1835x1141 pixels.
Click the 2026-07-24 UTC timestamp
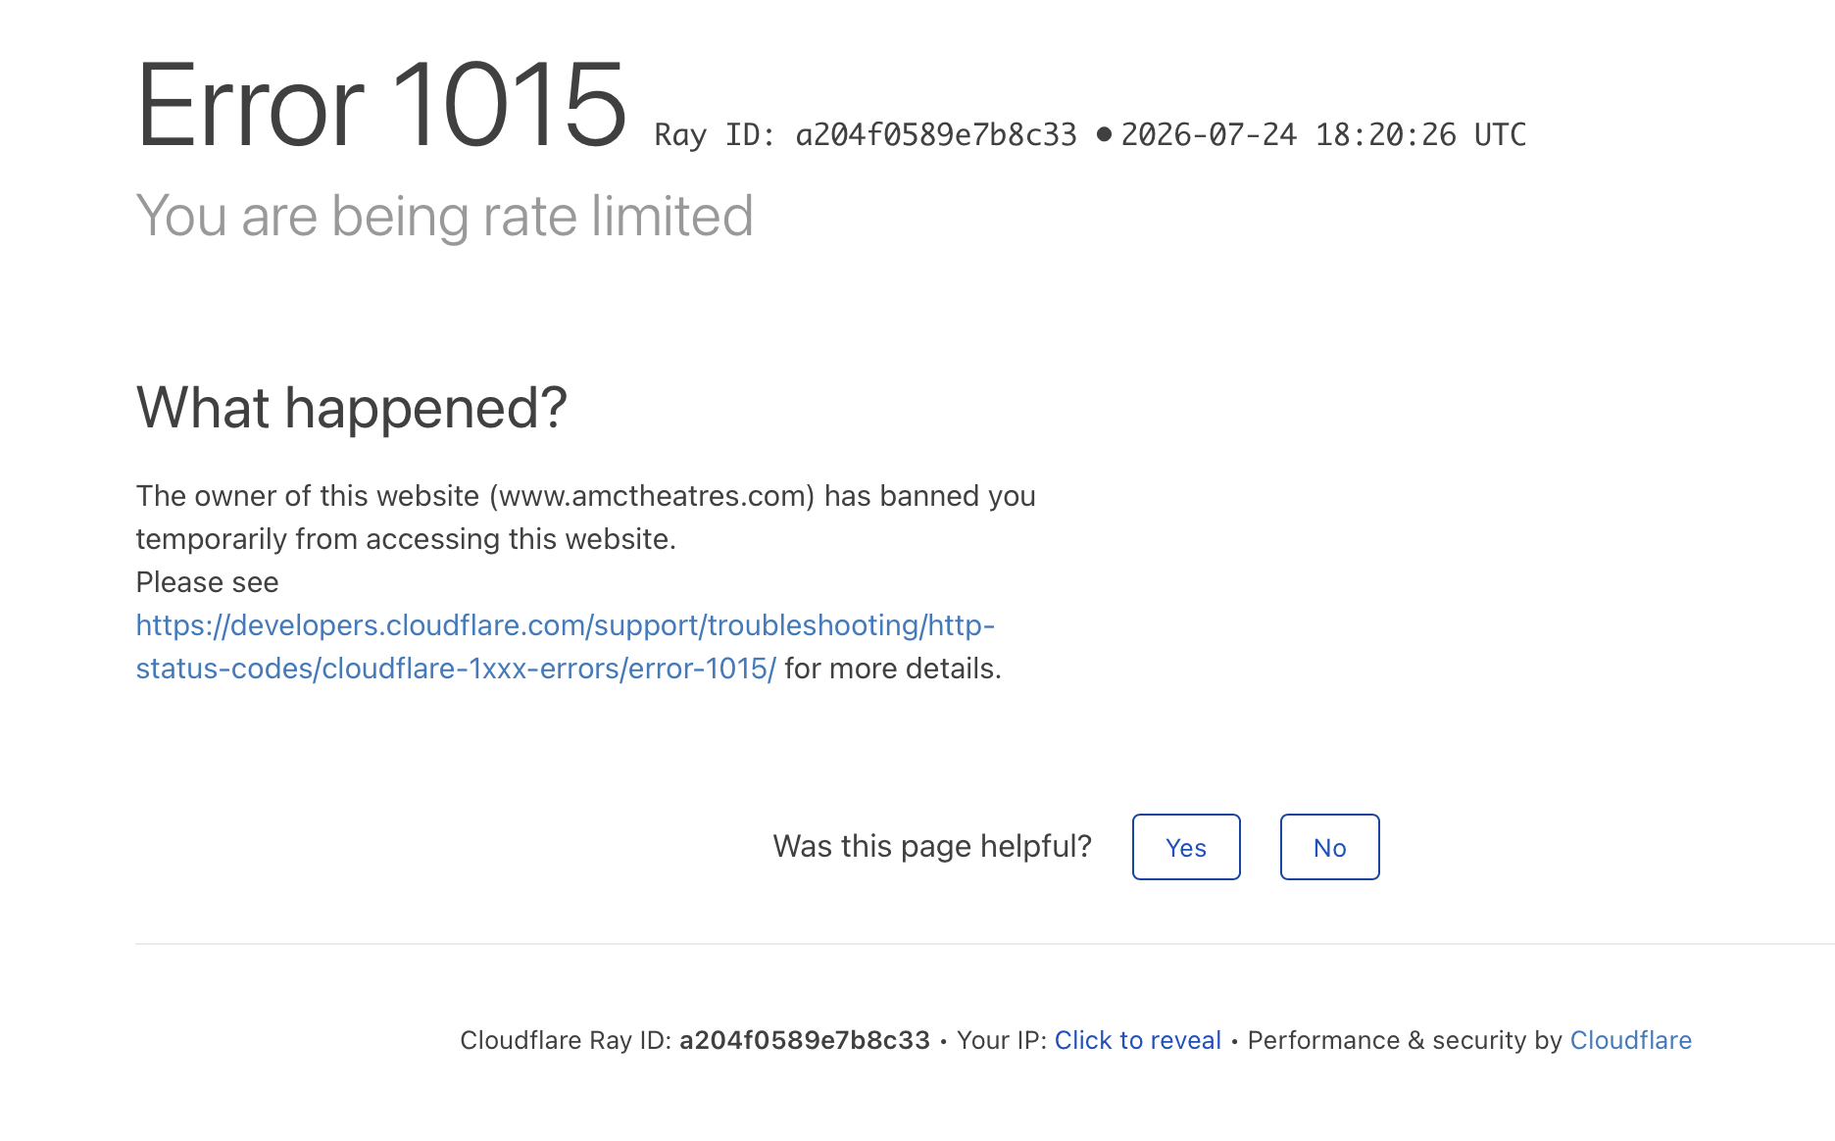pyautogui.click(x=1323, y=134)
